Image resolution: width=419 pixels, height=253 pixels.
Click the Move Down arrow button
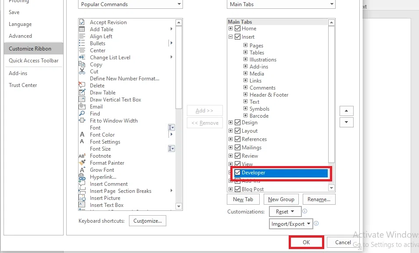[x=346, y=122]
